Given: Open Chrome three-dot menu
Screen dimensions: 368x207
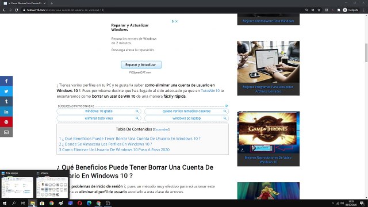Looking at the screenshot, I should [364, 10].
